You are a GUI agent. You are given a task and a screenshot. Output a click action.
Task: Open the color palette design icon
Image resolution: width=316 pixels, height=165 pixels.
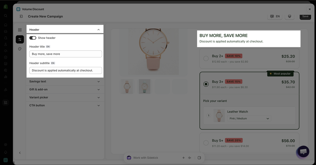(x=20, y=49)
